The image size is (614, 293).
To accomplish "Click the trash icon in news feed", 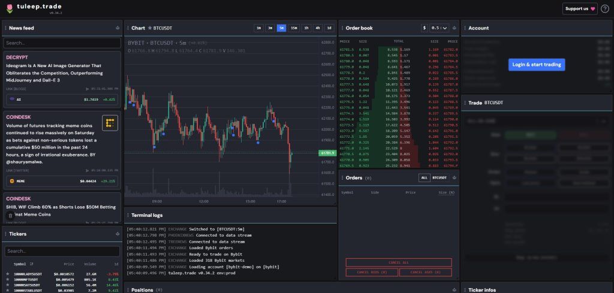I will 10,215.
